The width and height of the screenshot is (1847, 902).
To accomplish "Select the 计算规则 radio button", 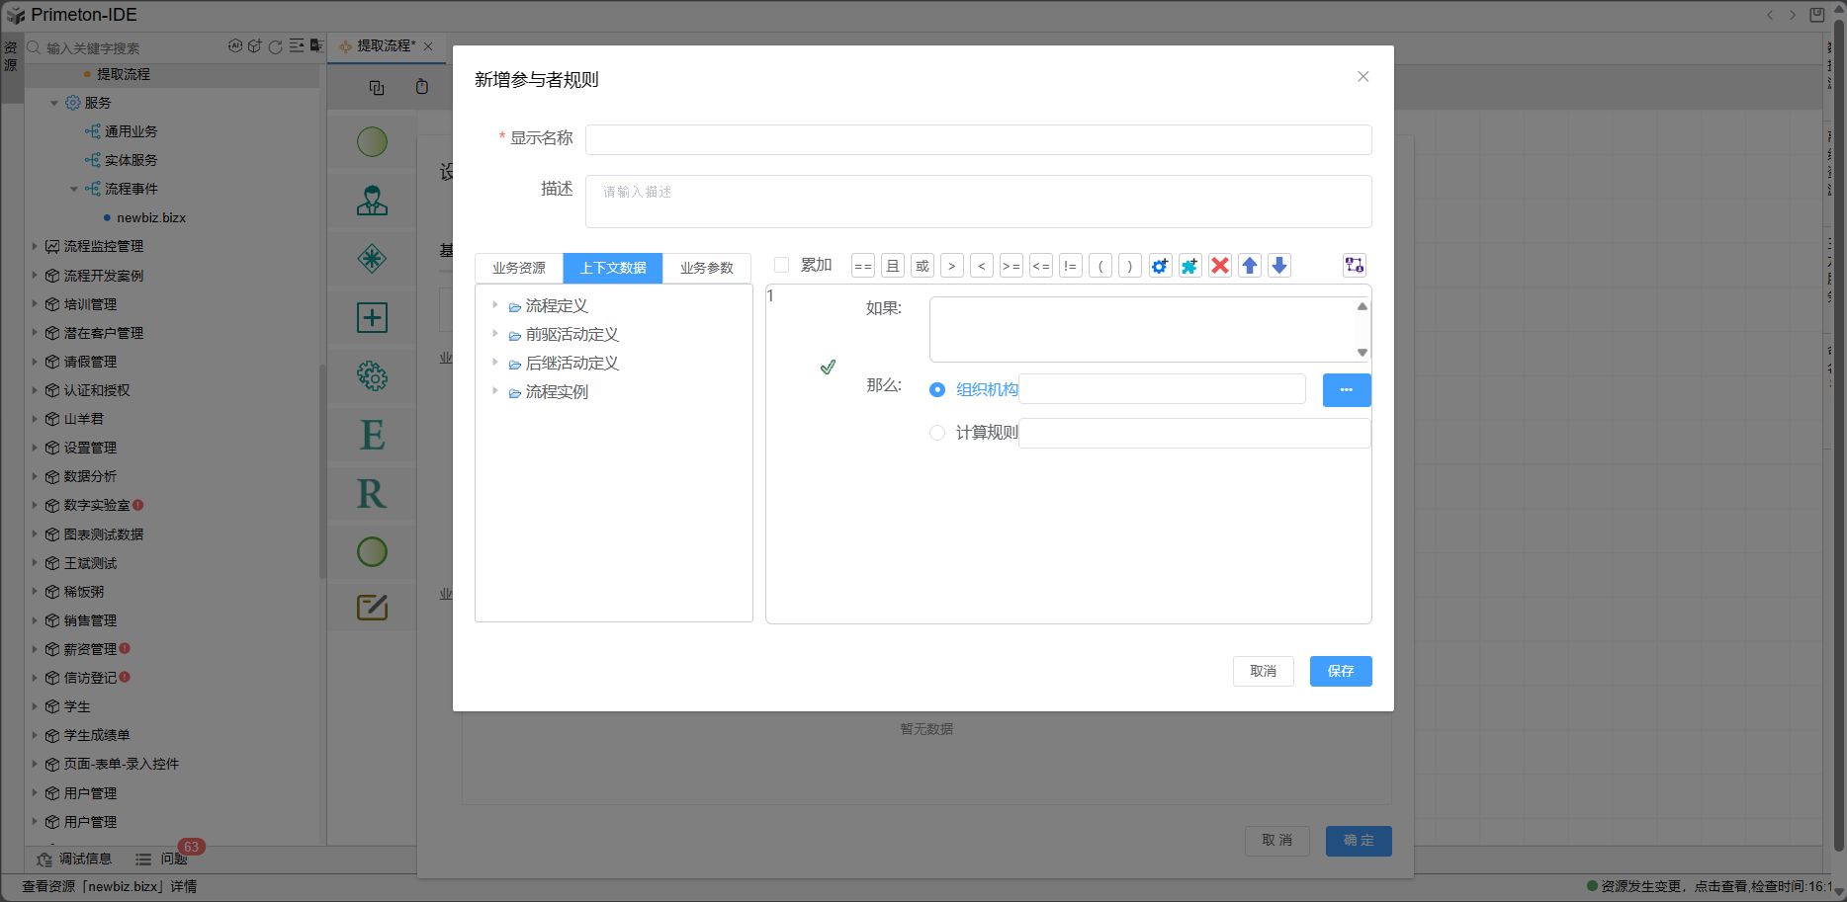I will tap(937, 433).
